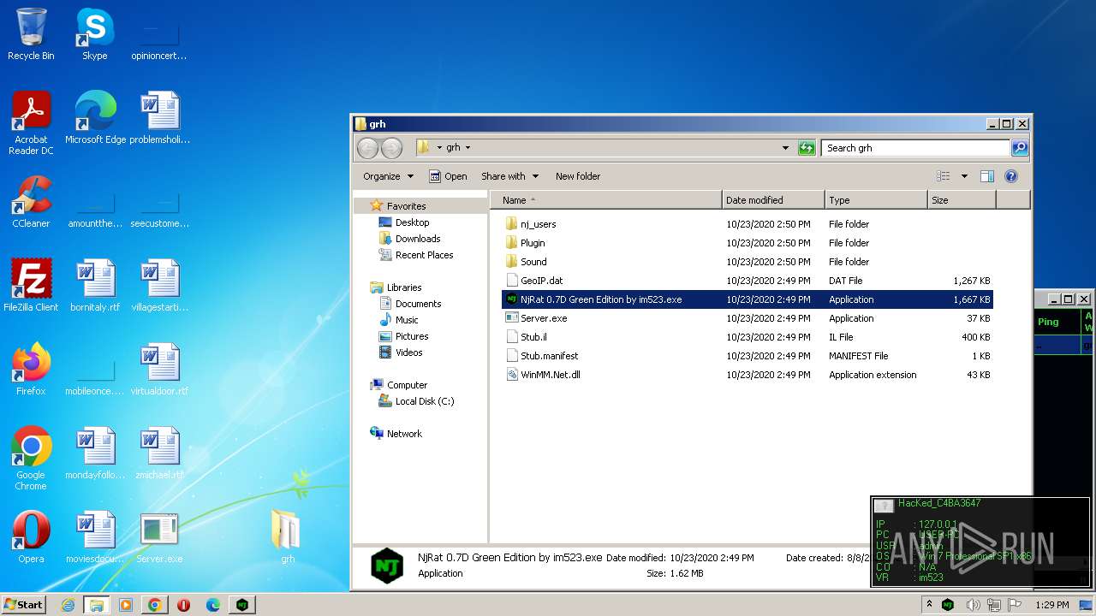
Task: Open Microsoft Edge desktop shortcut
Action: coord(95,118)
